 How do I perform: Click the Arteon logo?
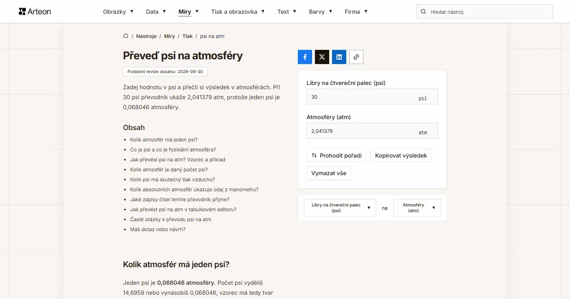click(35, 11)
